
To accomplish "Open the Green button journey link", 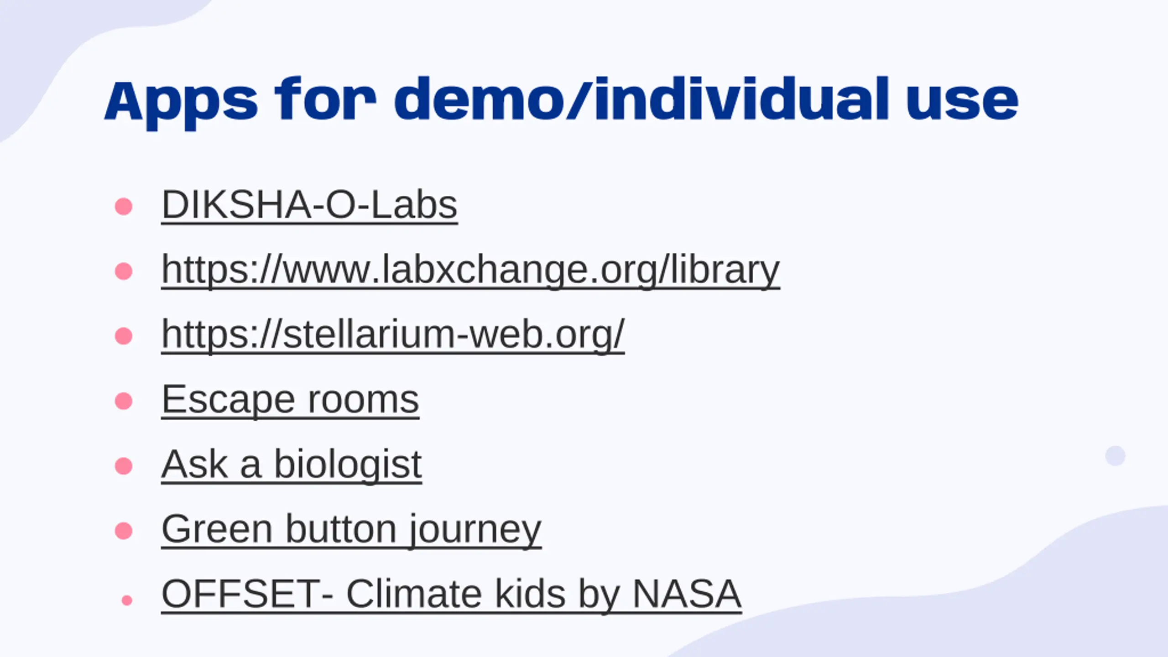I will click(351, 529).
